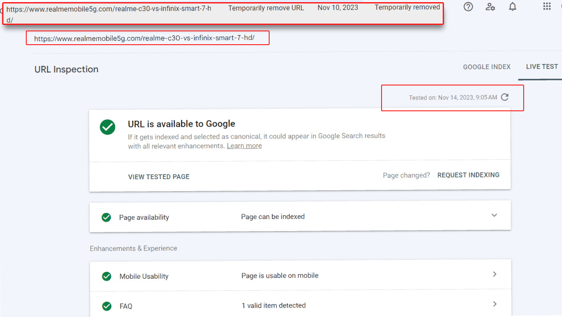Click the 'URL is available to Google' heading
Viewport: 562px width, 317px height.
click(181, 124)
